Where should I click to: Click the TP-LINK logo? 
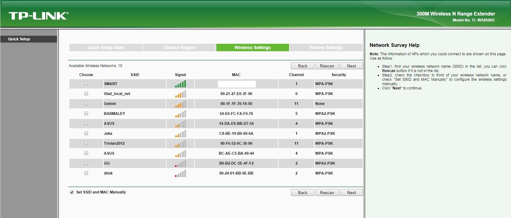(x=39, y=16)
